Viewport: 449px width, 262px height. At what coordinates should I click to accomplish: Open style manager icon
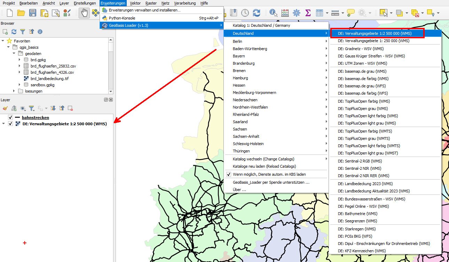click(x=67, y=13)
